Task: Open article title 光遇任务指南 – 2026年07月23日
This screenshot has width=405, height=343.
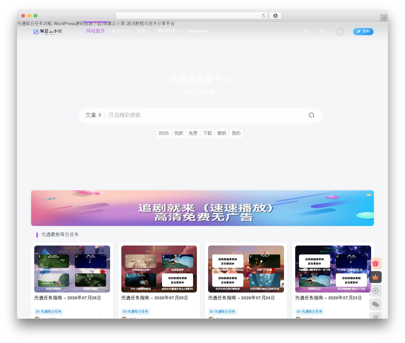Action: coord(328,298)
